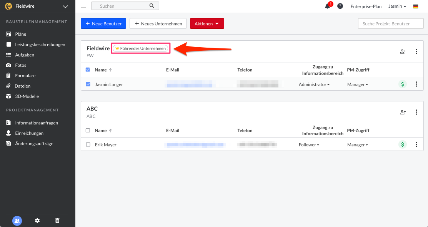This screenshot has width=428, height=227.
Task: Open Fieldwire company three-dot menu
Action: click(416, 51)
